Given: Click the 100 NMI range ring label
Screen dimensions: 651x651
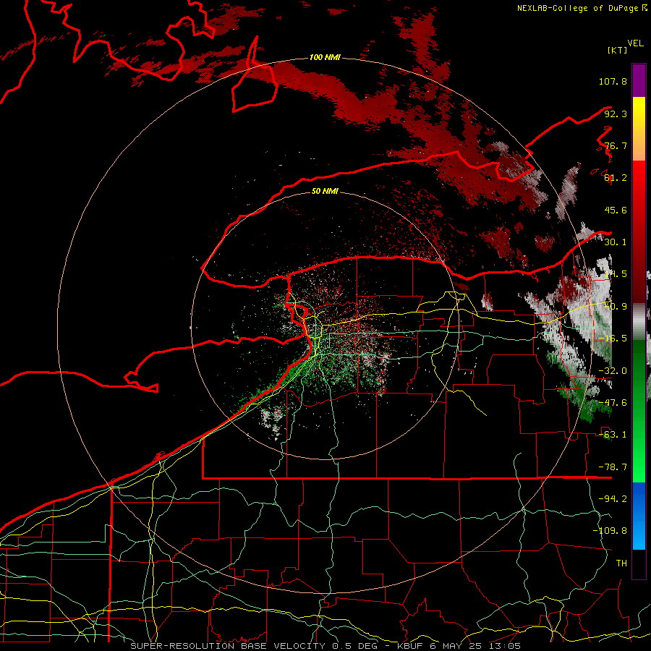Looking at the screenshot, I should [325, 57].
